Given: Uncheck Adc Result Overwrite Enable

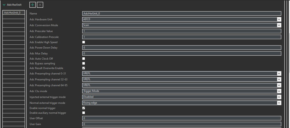Looking at the screenshot, I should (84, 68).
